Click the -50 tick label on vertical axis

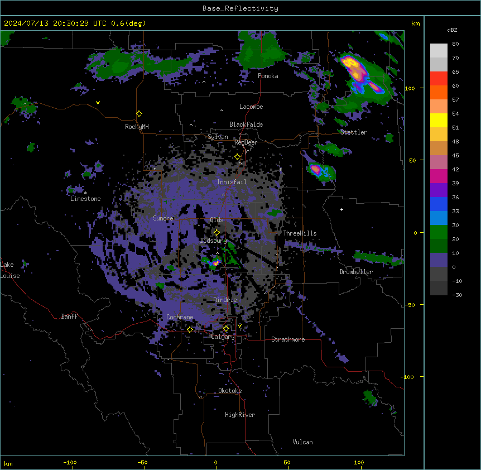tap(410, 305)
